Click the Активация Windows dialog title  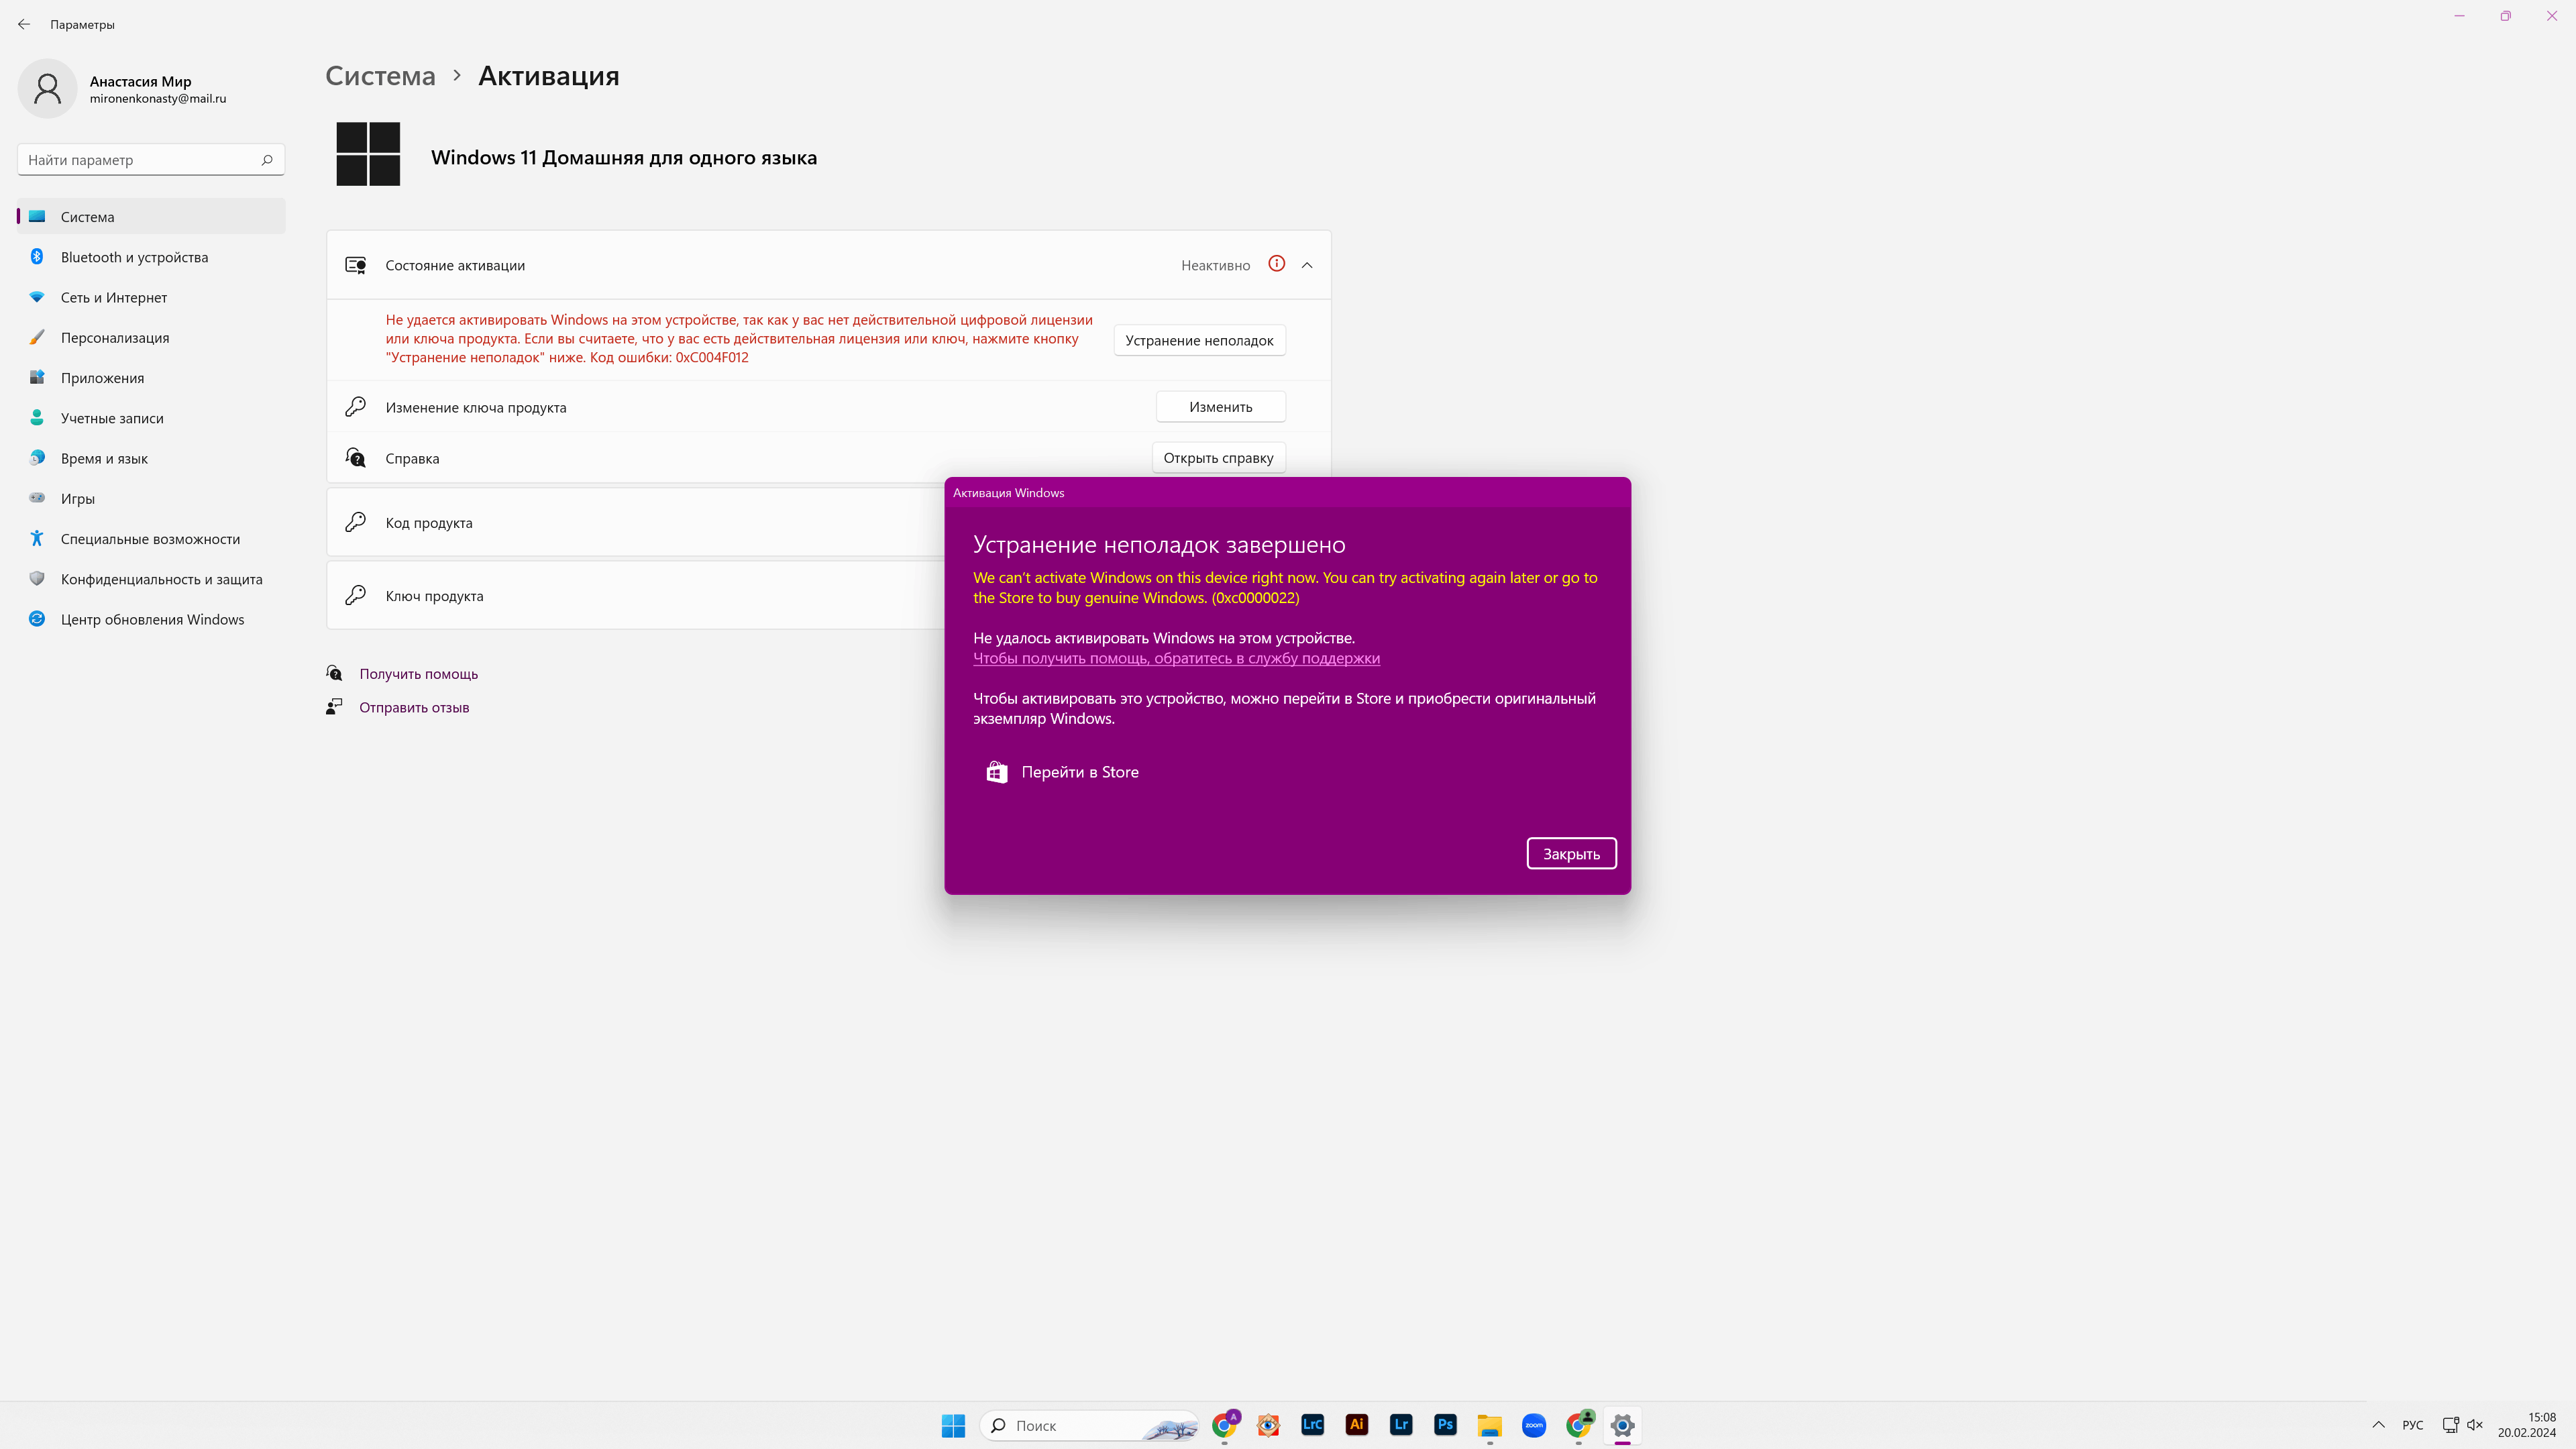(1008, 493)
